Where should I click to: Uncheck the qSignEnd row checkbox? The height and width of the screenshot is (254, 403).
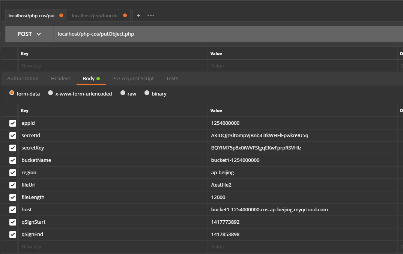pyautogui.click(x=13, y=235)
